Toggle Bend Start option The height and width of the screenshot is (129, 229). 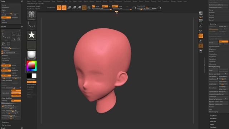click(6, 71)
